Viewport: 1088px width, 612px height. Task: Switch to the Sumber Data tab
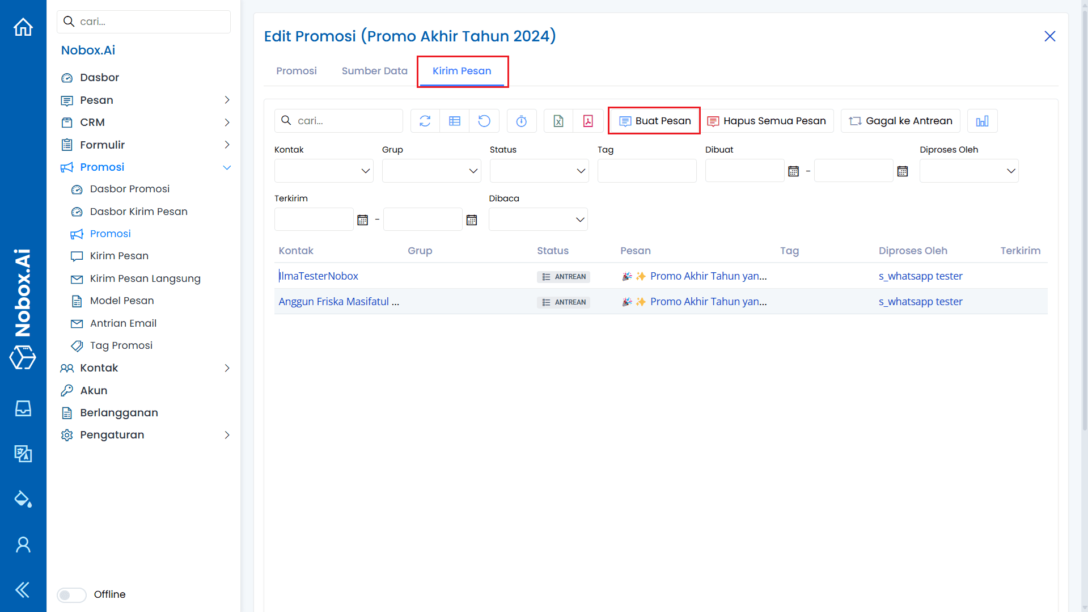[x=374, y=71]
